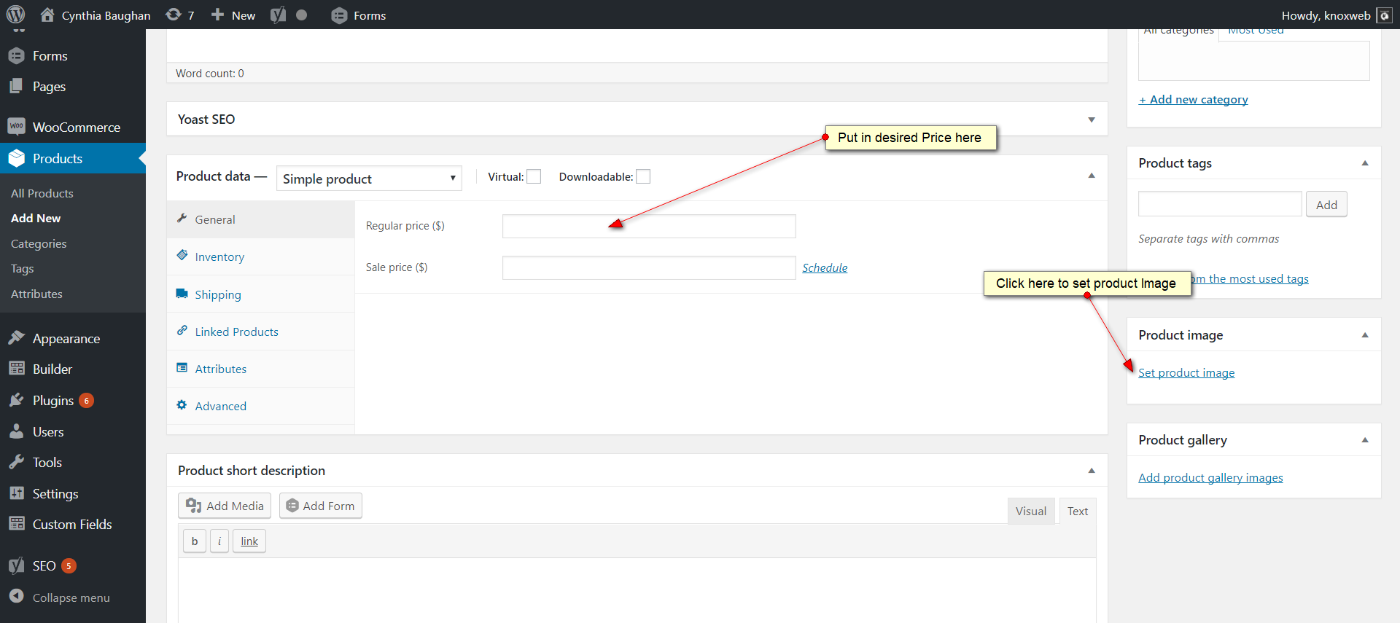The height and width of the screenshot is (623, 1400).
Task: Click the Products box icon in sidebar
Action: click(16, 158)
